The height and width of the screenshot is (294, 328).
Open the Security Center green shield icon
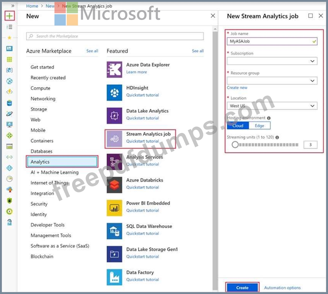click(x=10, y=200)
